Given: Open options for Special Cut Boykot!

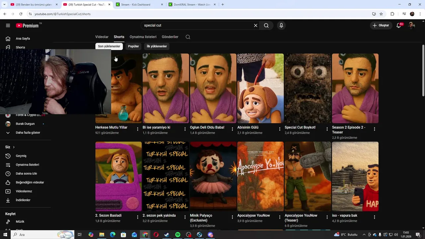Looking at the screenshot, I should [x=327, y=129].
